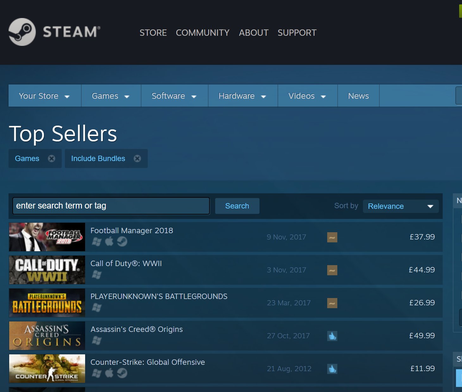Click Mac icon under Counter-Strike: Global Offensive
The height and width of the screenshot is (392, 462).
pyautogui.click(x=109, y=373)
